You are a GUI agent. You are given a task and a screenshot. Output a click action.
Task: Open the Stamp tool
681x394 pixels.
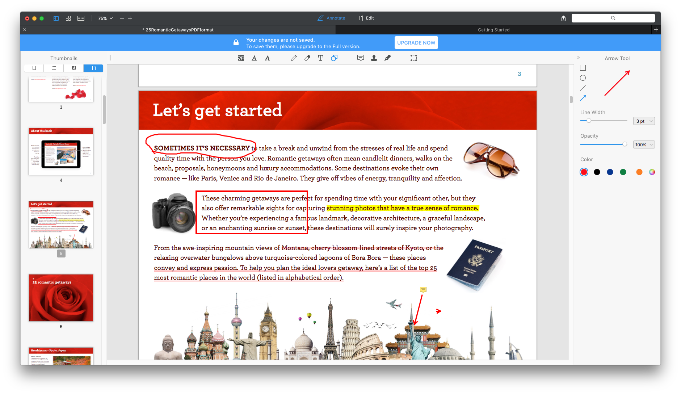pos(374,58)
